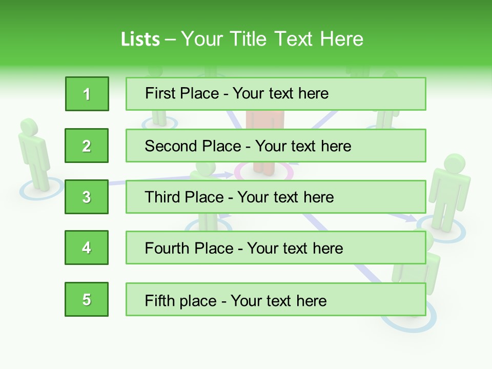Viewport: 492px width, 369px height.
Task: Select the slide title text
Action: coord(242,39)
